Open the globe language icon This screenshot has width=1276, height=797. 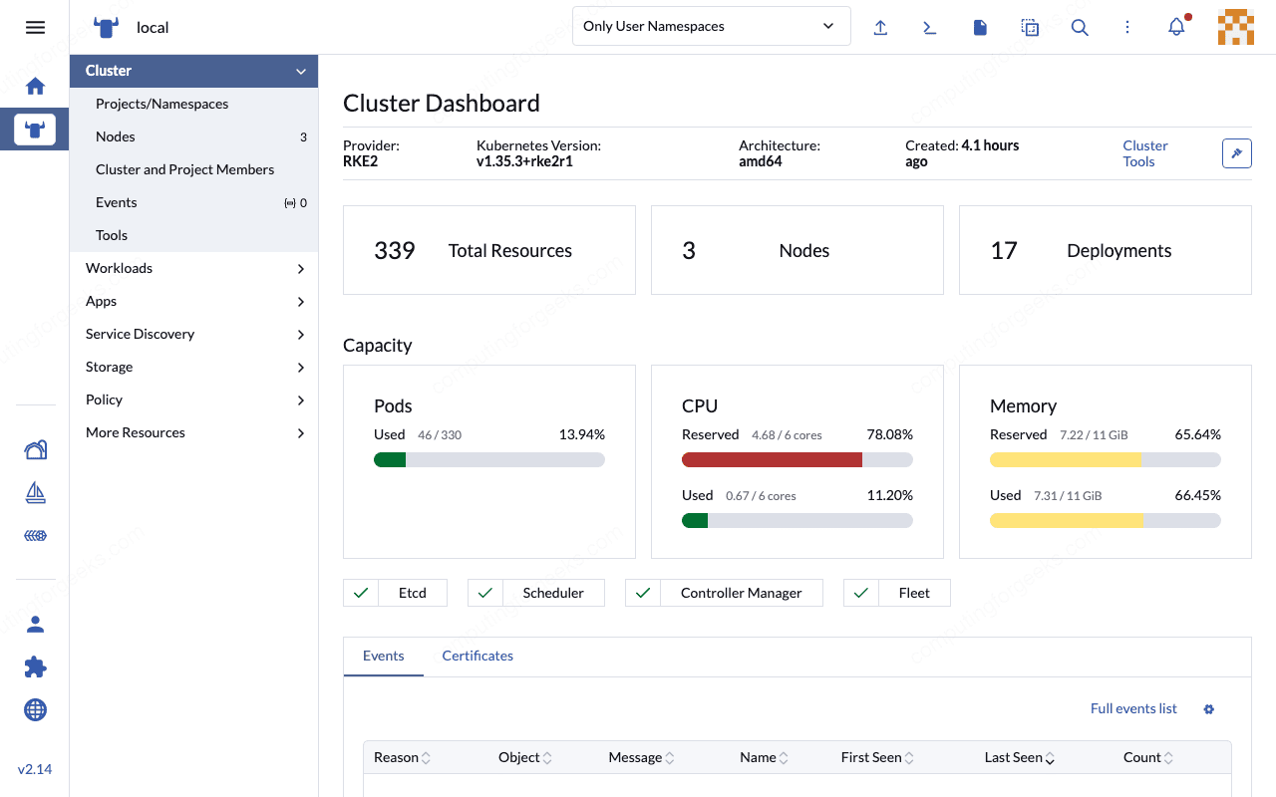35,709
